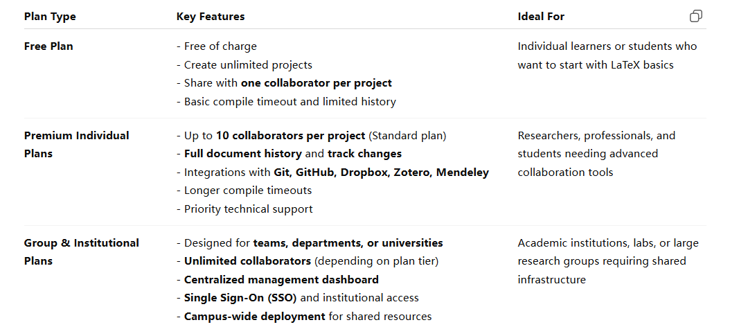This screenshot has width=730, height=336.
Task: Click 'Git, GitHub, Dropbox, Zotero, Mendeley' text
Action: coord(377,173)
